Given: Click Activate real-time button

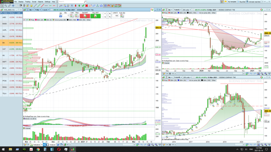Looking at the screenshot, I should (253, 2).
